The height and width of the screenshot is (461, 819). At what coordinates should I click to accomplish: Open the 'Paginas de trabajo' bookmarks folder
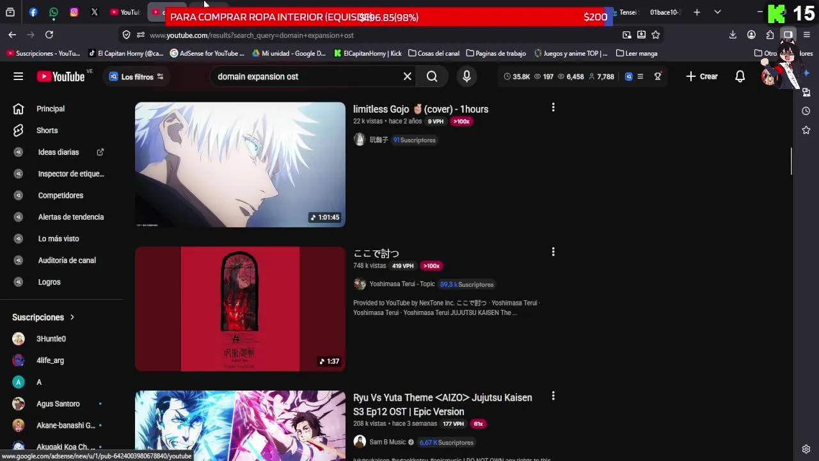[x=496, y=54]
